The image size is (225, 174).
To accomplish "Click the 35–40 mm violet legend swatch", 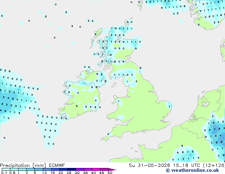I will tap(88, 169).
